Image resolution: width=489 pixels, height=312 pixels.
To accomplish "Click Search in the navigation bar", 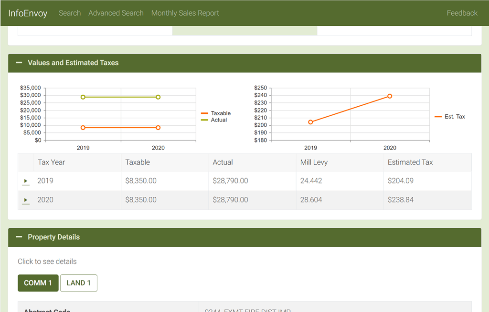I will tap(70, 13).
